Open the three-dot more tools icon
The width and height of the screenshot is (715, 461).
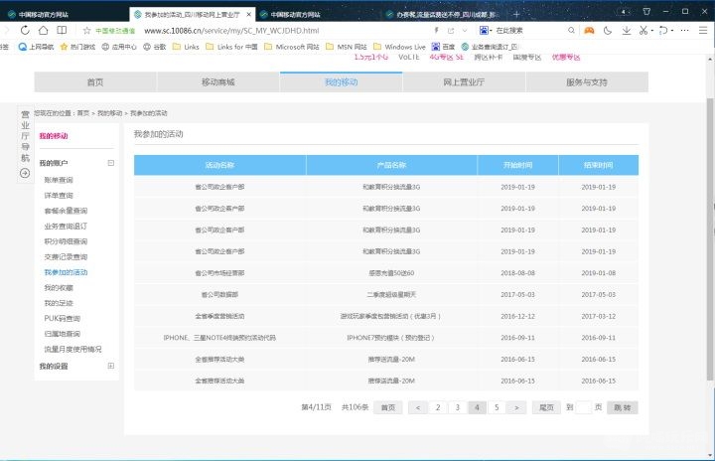click(x=684, y=31)
